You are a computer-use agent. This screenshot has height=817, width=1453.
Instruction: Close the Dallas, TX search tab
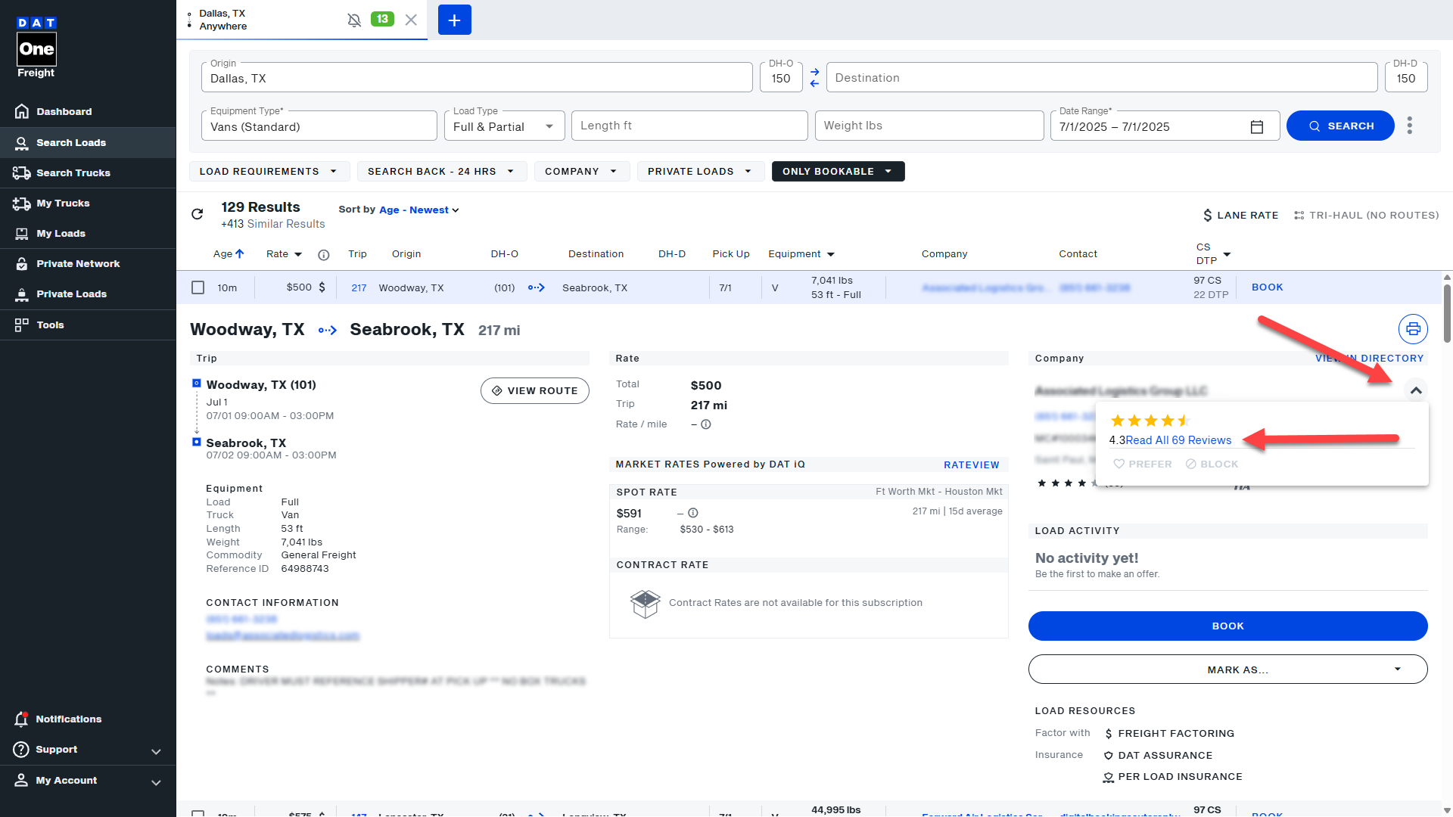coord(411,20)
